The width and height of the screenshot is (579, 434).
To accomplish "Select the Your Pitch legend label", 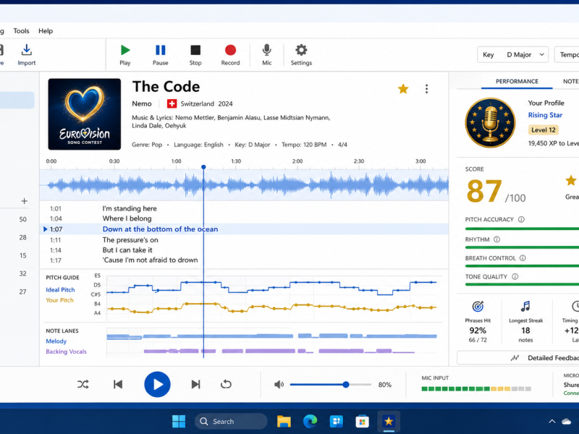I will 59,300.
